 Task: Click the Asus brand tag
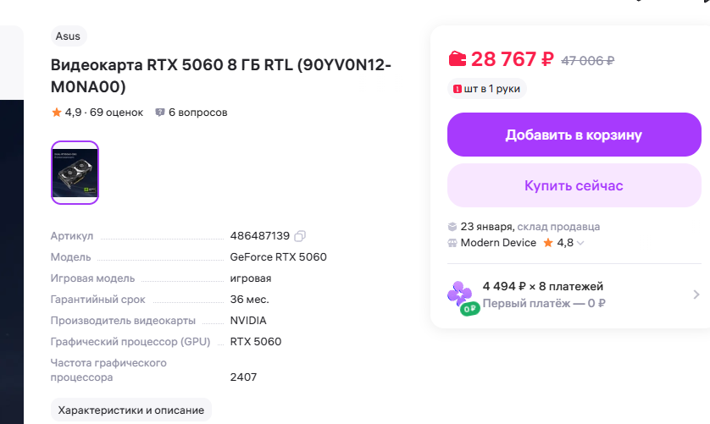[69, 36]
